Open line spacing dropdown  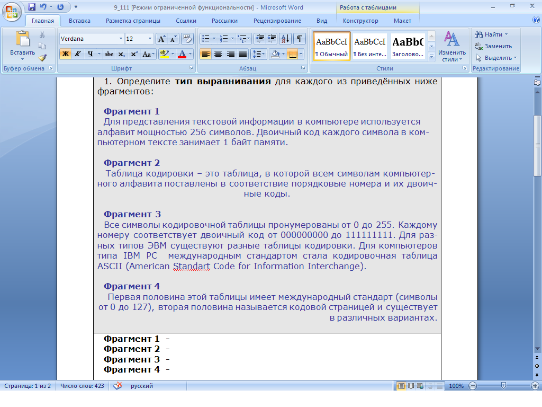tap(258, 54)
